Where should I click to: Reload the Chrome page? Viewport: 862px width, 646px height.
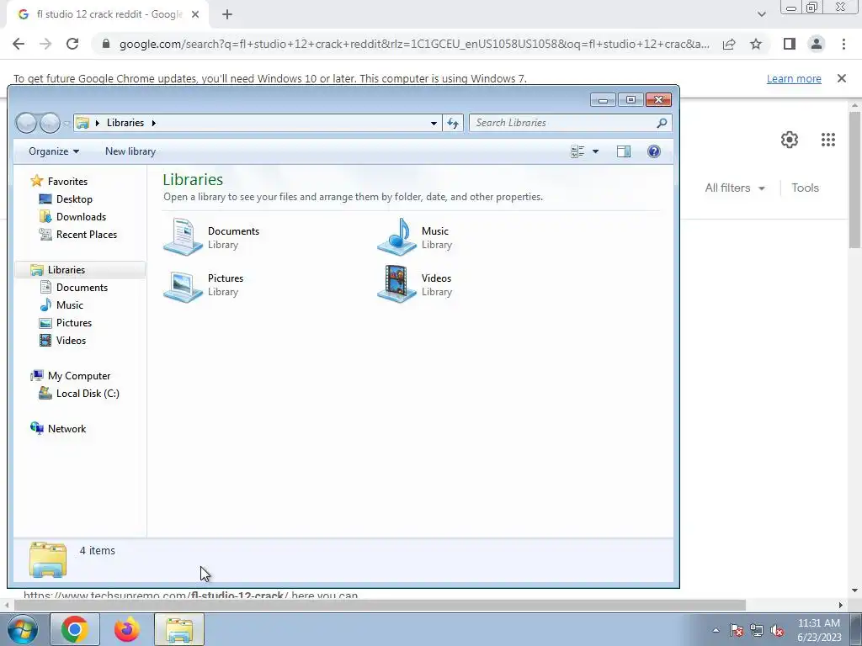tap(72, 44)
